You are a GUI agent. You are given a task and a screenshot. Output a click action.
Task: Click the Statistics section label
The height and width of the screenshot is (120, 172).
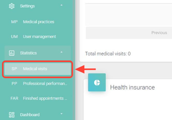[x=28, y=53]
